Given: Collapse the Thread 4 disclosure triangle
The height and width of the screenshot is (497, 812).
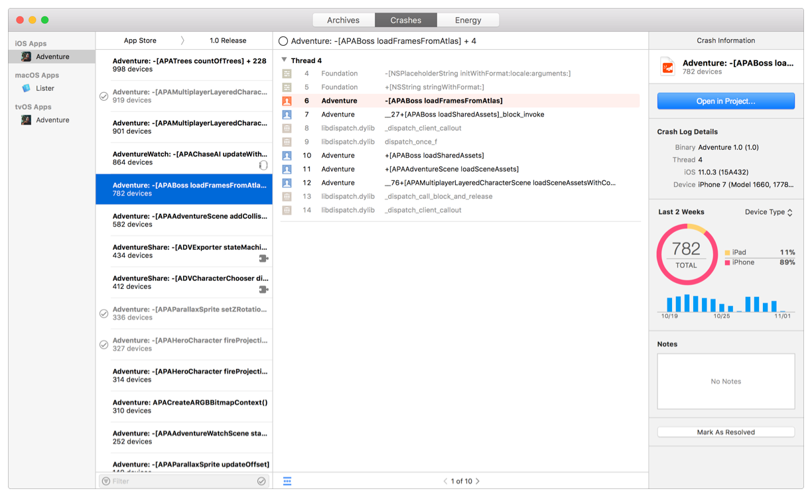Looking at the screenshot, I should (x=285, y=60).
